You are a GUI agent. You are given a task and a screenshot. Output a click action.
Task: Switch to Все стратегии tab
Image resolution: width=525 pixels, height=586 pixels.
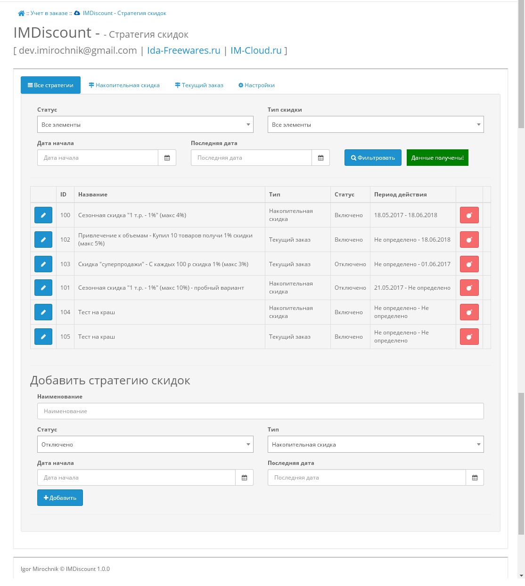click(x=50, y=85)
